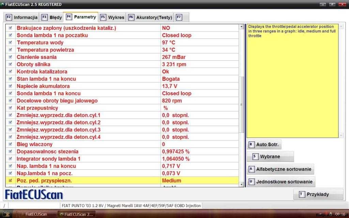
Task: Click the value 34 °C
Action: click(x=168, y=50)
